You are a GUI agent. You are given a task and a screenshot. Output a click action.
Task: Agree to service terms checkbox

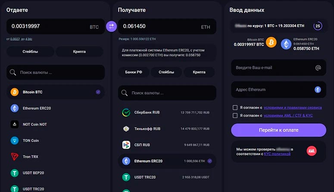(235, 108)
